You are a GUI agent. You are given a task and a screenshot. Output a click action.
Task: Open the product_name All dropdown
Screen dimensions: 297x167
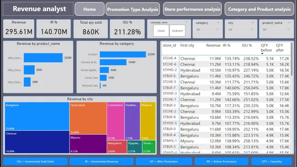(x=276, y=30)
